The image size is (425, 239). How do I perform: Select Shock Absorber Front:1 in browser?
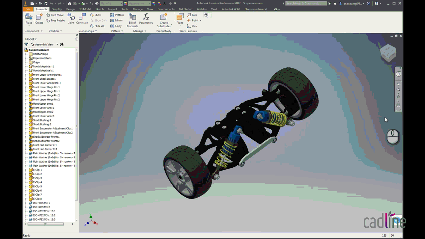tap(46, 137)
